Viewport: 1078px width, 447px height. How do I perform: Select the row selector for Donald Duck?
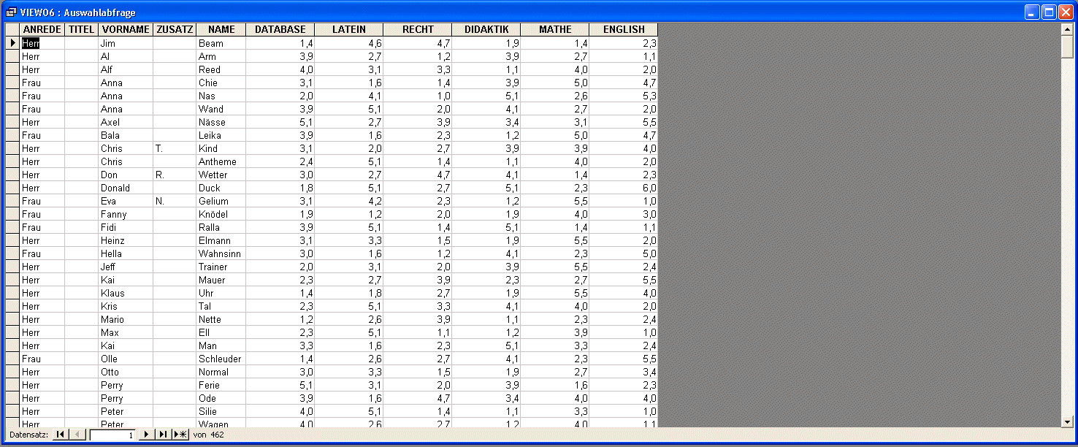(x=12, y=188)
